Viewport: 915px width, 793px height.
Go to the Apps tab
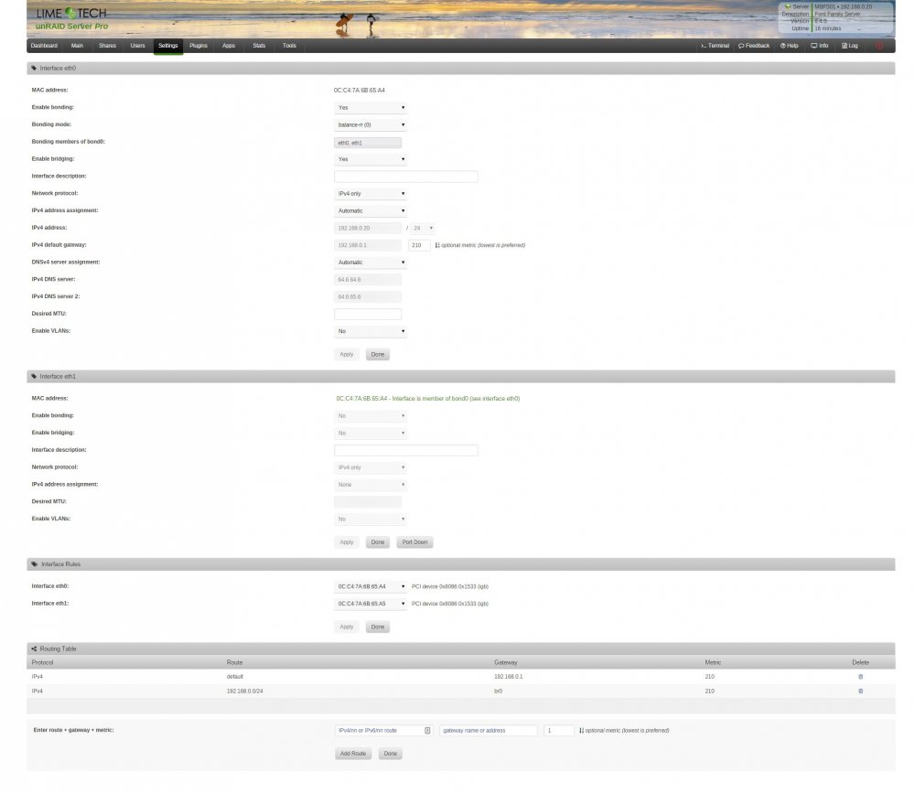tap(229, 46)
